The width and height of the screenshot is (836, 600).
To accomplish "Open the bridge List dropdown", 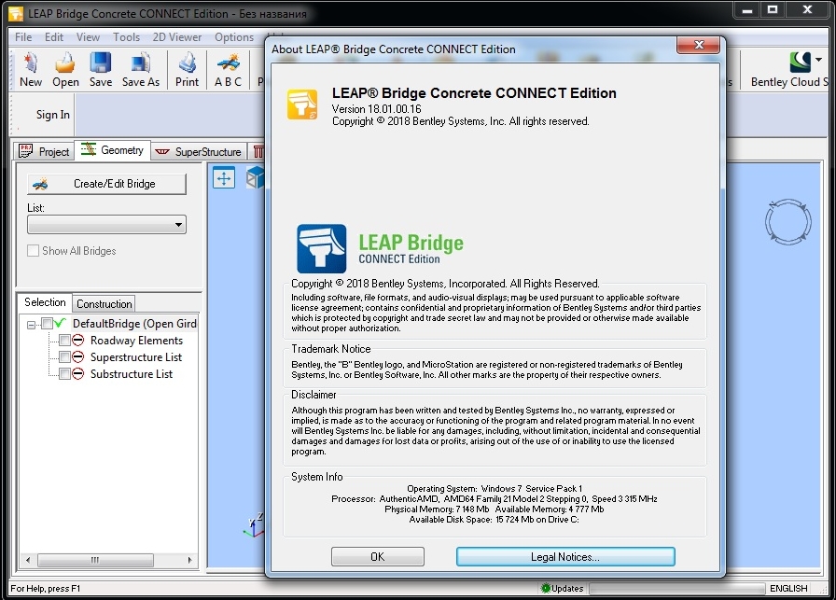I will tap(106, 225).
